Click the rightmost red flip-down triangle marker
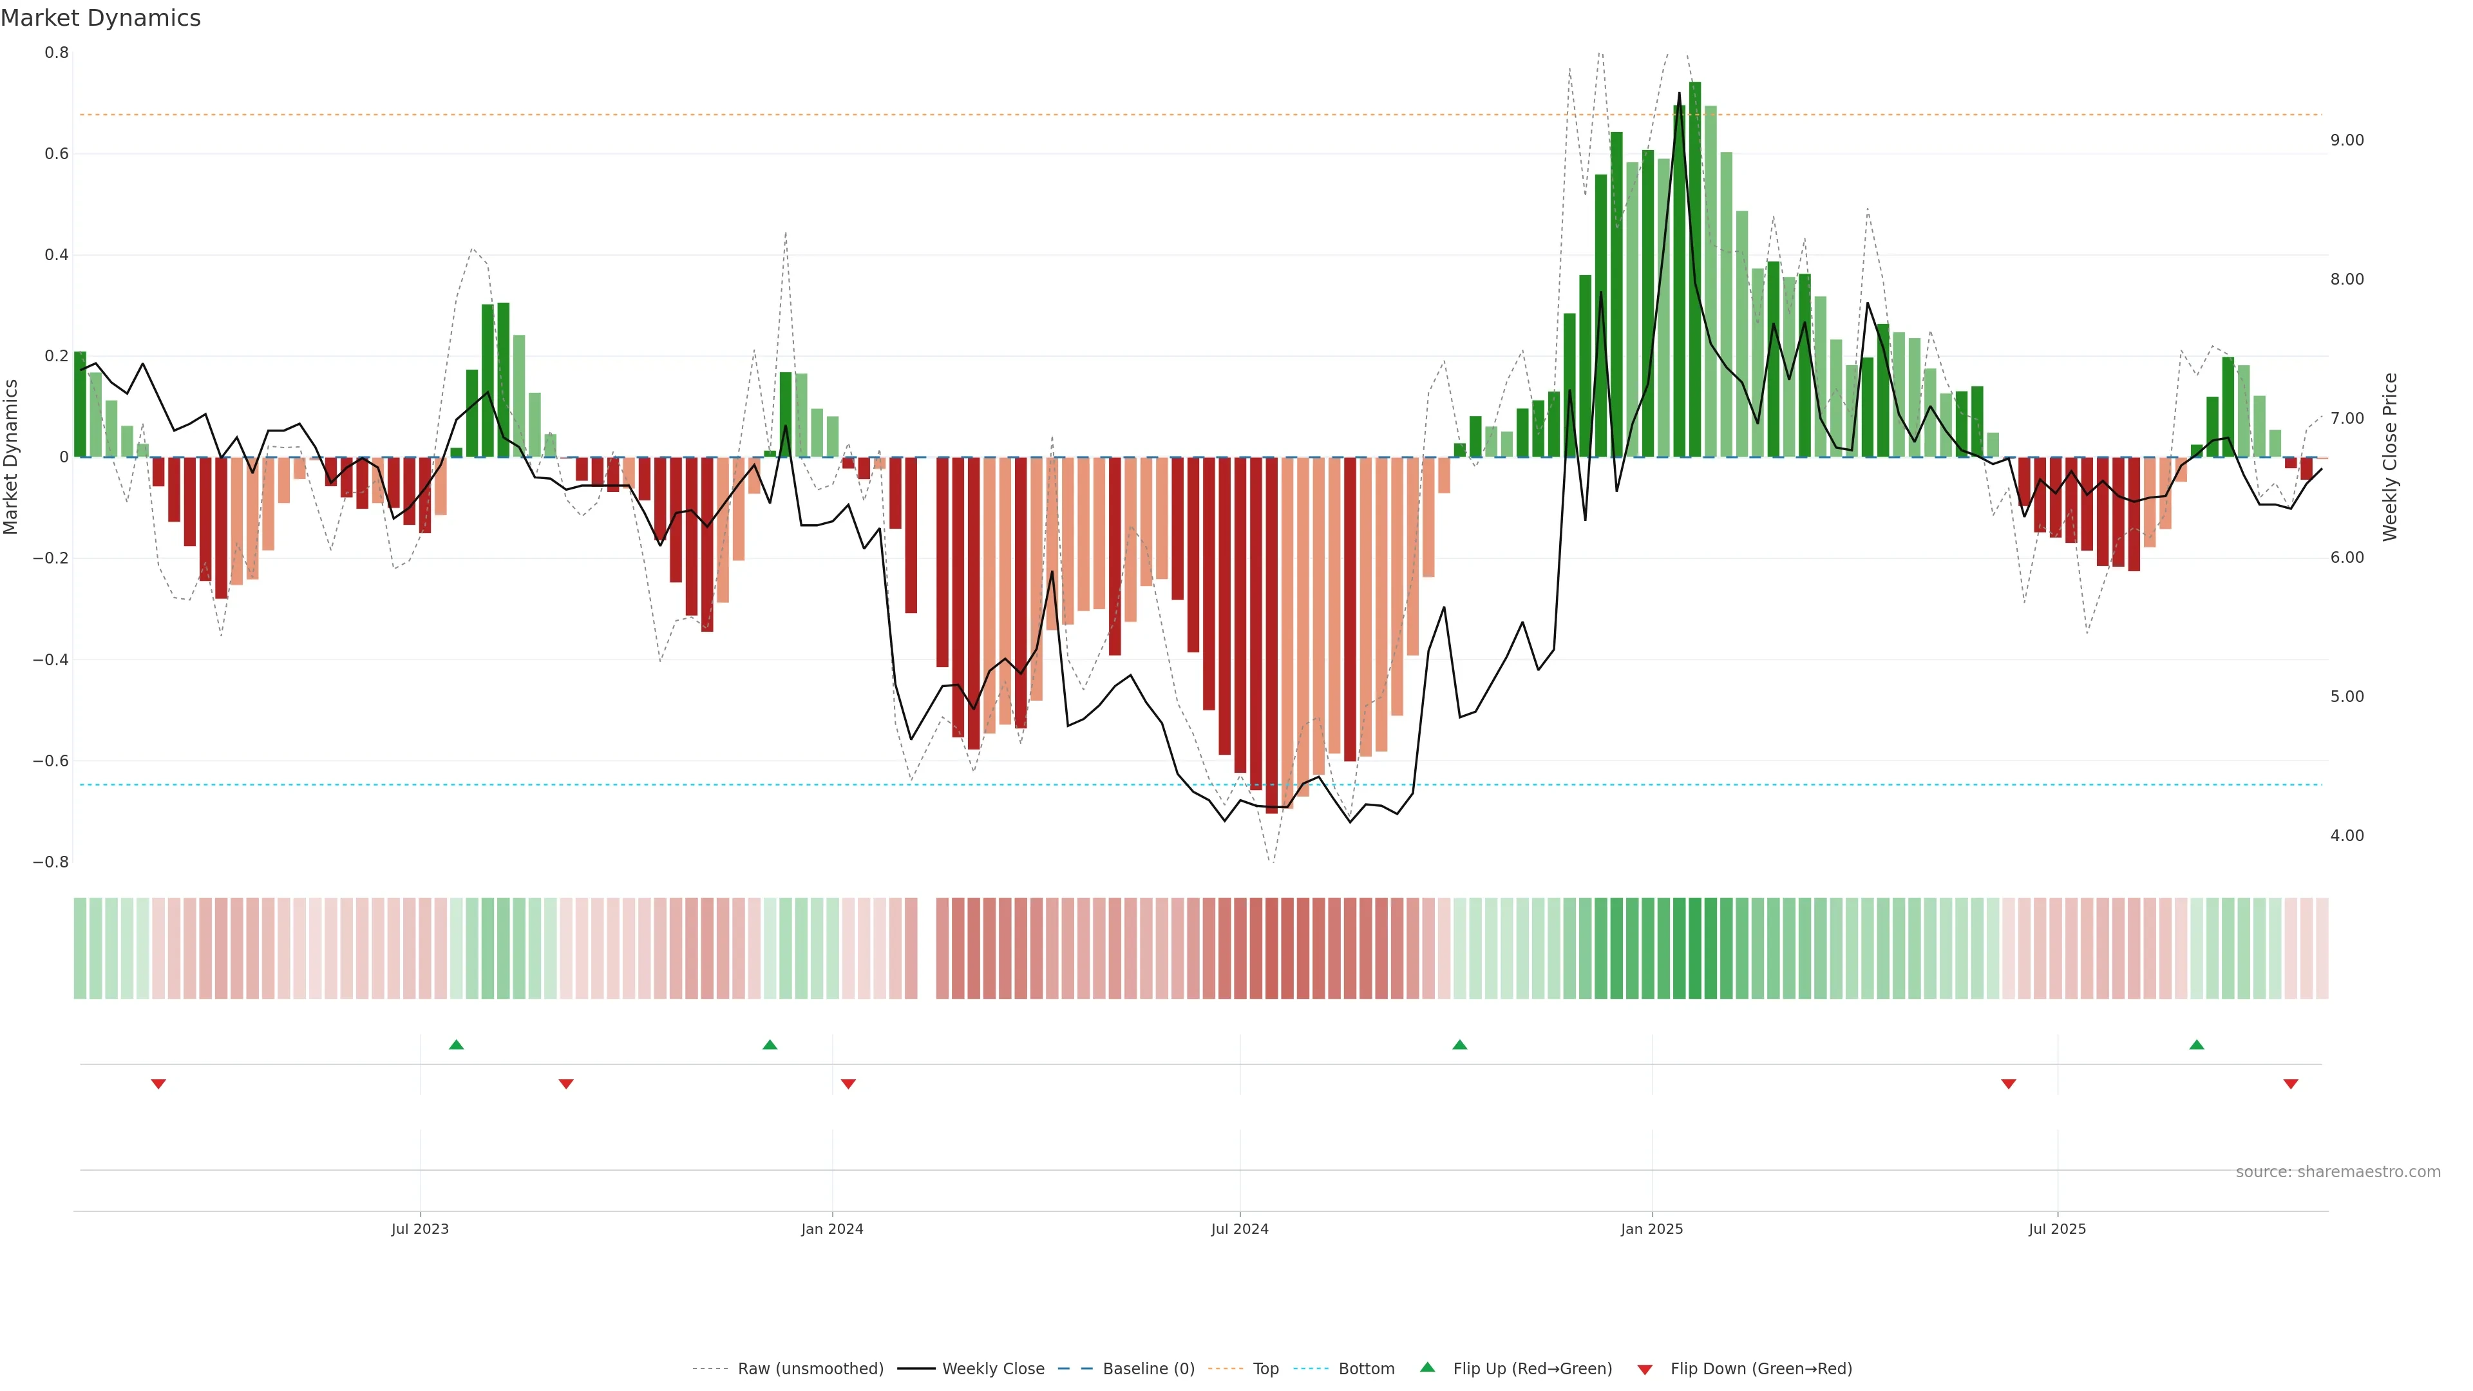The height and width of the screenshot is (1391, 2473). click(x=2291, y=1084)
